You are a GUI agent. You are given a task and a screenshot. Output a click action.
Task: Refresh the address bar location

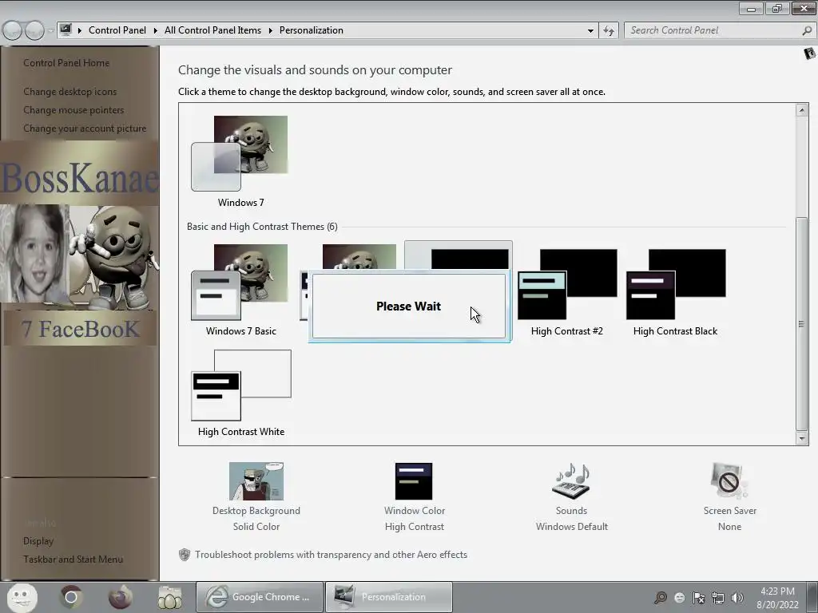[609, 30]
